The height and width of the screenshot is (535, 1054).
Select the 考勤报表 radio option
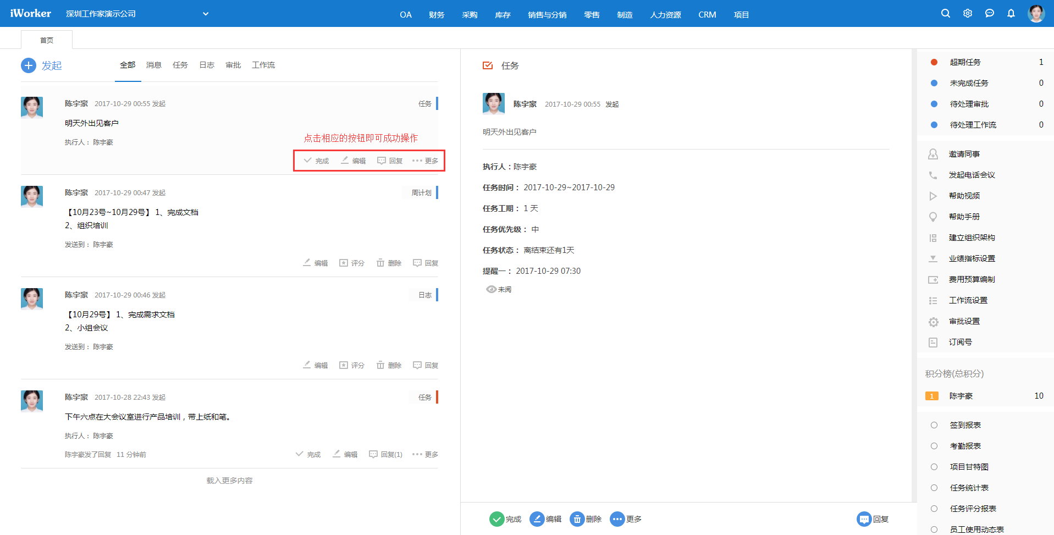[x=934, y=446]
